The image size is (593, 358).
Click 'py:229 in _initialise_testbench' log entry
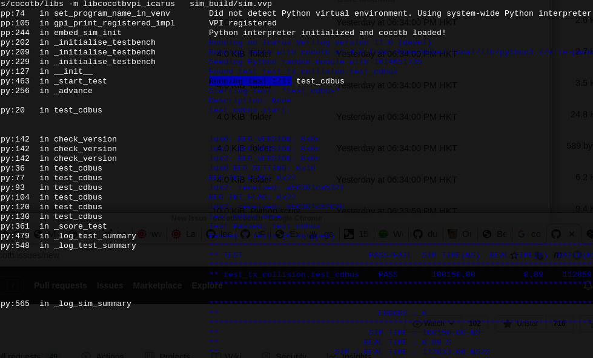[x=78, y=62]
